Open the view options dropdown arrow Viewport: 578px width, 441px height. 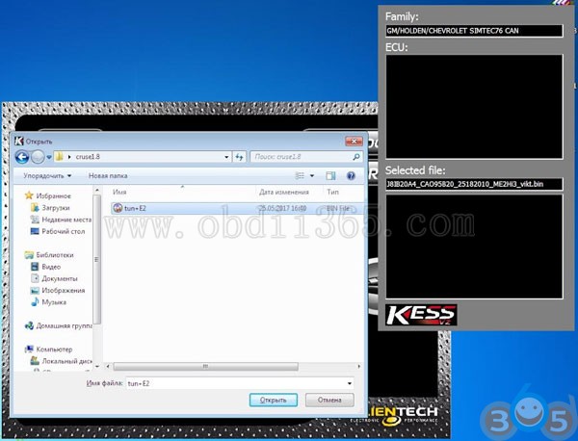click(312, 176)
